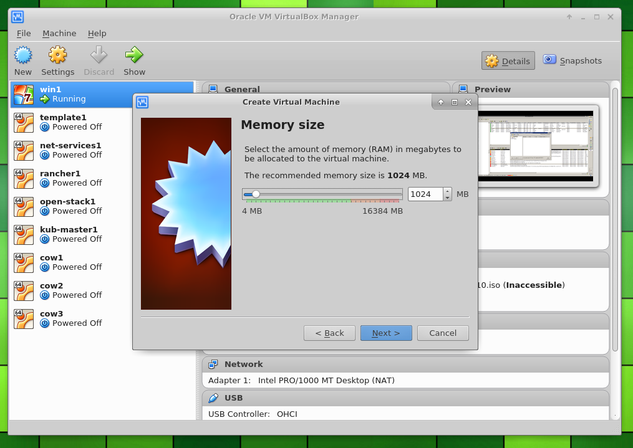633x448 pixels.
Task: Select the cow2 virtual machine
Action: (102, 291)
